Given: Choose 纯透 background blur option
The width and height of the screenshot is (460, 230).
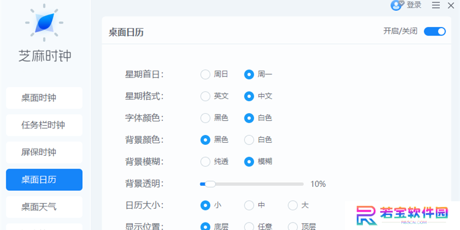Looking at the screenshot, I should pos(205,162).
